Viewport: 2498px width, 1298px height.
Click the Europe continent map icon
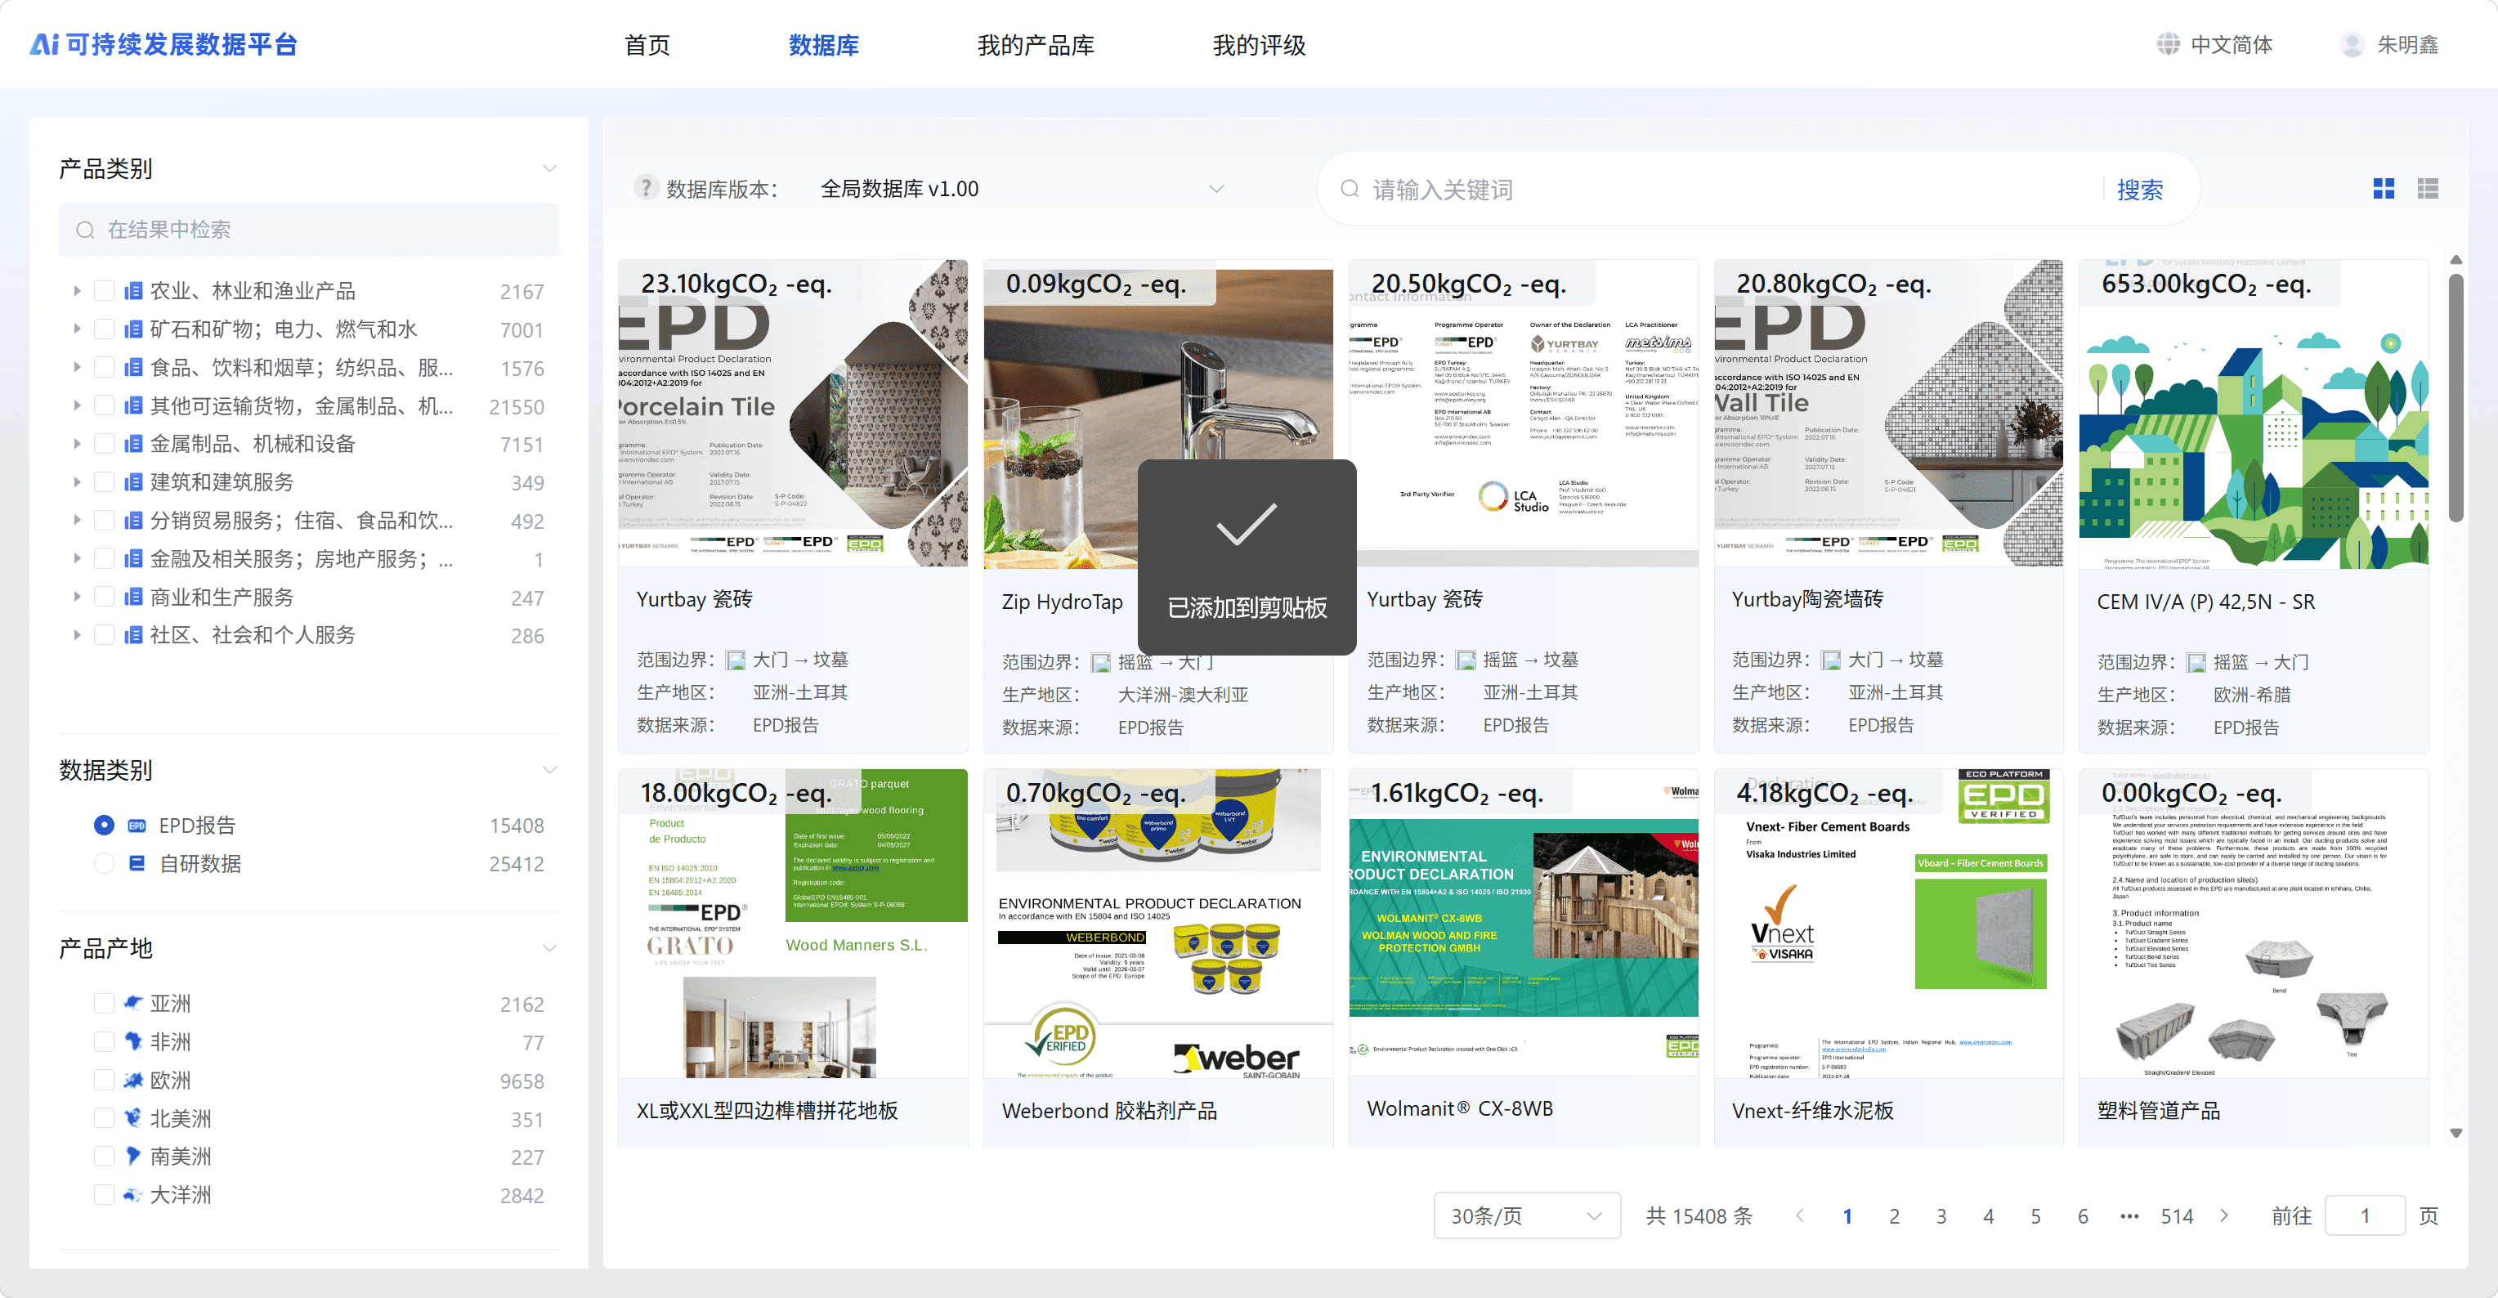[x=133, y=1080]
